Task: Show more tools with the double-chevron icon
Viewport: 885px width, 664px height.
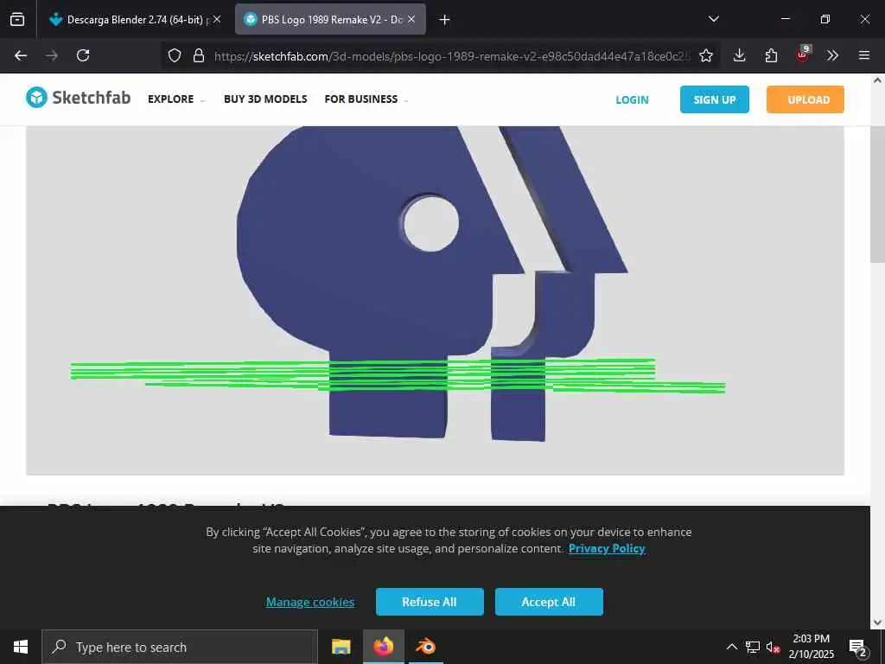Action: point(832,55)
